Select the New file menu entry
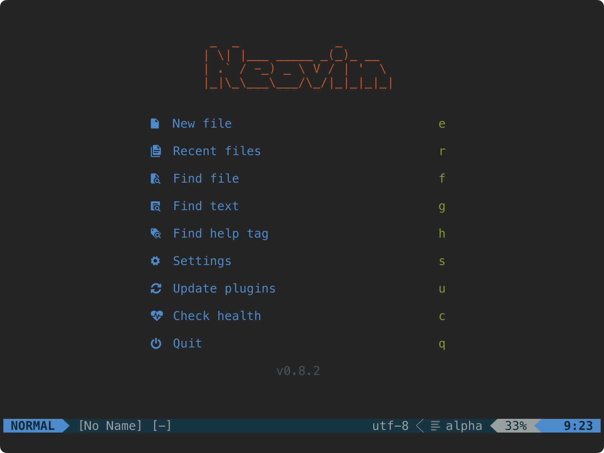Viewport: 604px width, 453px height. point(202,124)
